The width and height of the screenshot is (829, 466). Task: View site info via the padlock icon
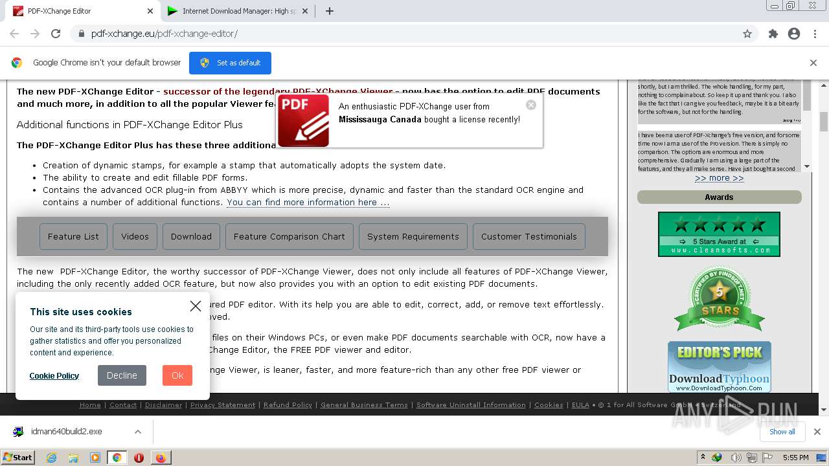pos(81,34)
